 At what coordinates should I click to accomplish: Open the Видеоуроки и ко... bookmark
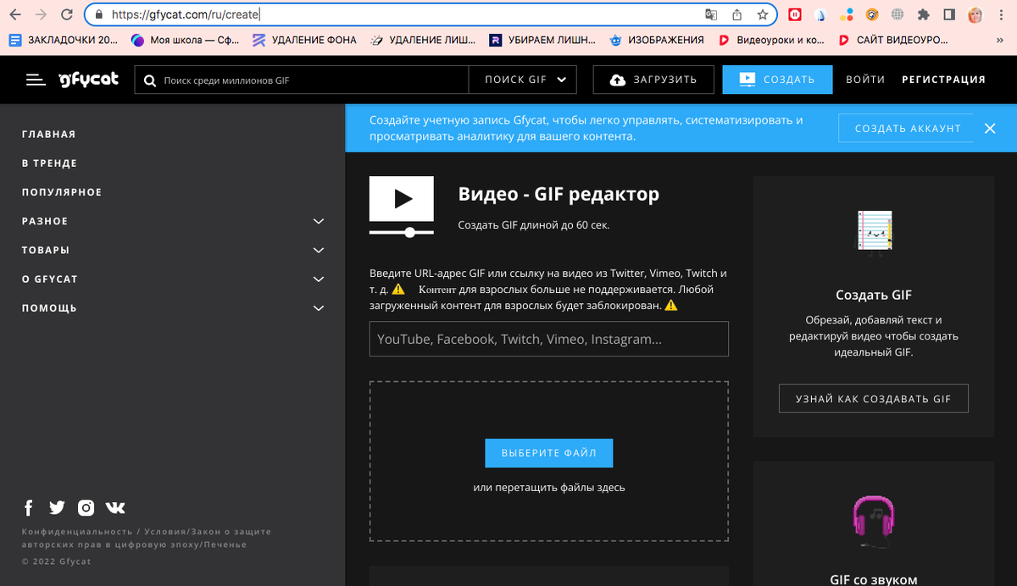(771, 40)
